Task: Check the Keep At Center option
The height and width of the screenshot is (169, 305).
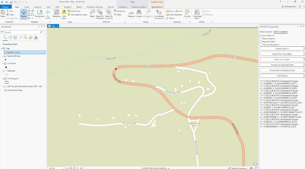Action: pyautogui.click(x=260, y=41)
